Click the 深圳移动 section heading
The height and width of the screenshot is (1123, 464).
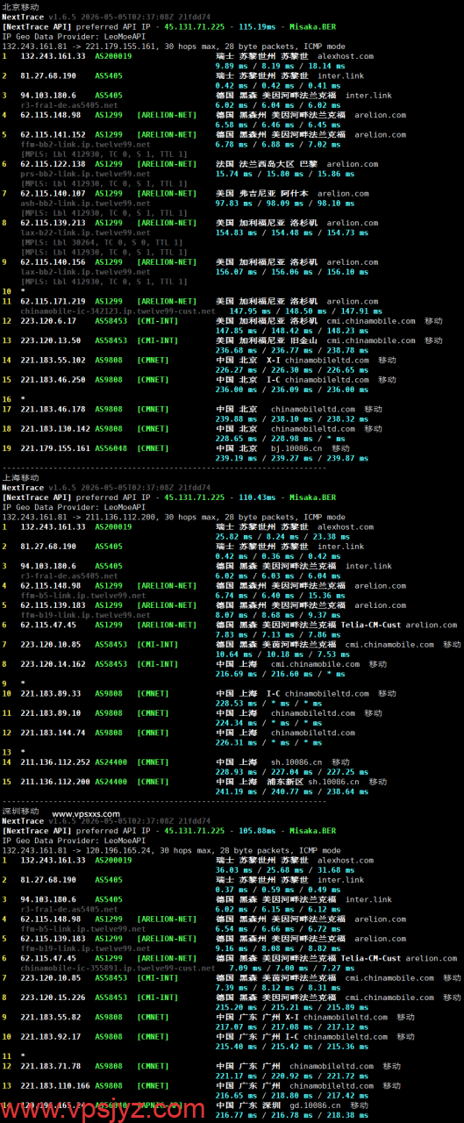[20, 812]
